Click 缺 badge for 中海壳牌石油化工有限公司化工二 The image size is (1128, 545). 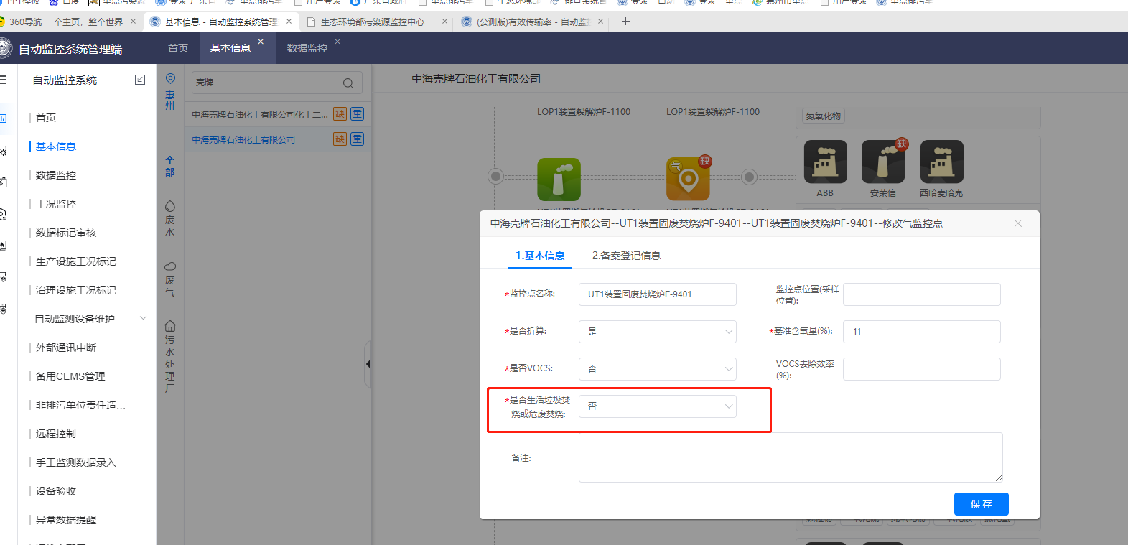click(340, 114)
